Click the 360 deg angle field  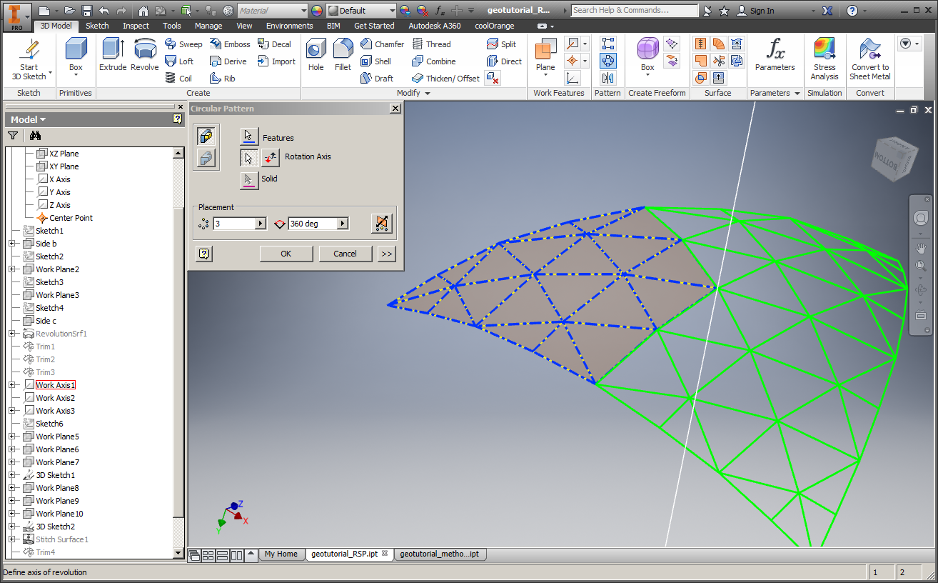click(313, 224)
